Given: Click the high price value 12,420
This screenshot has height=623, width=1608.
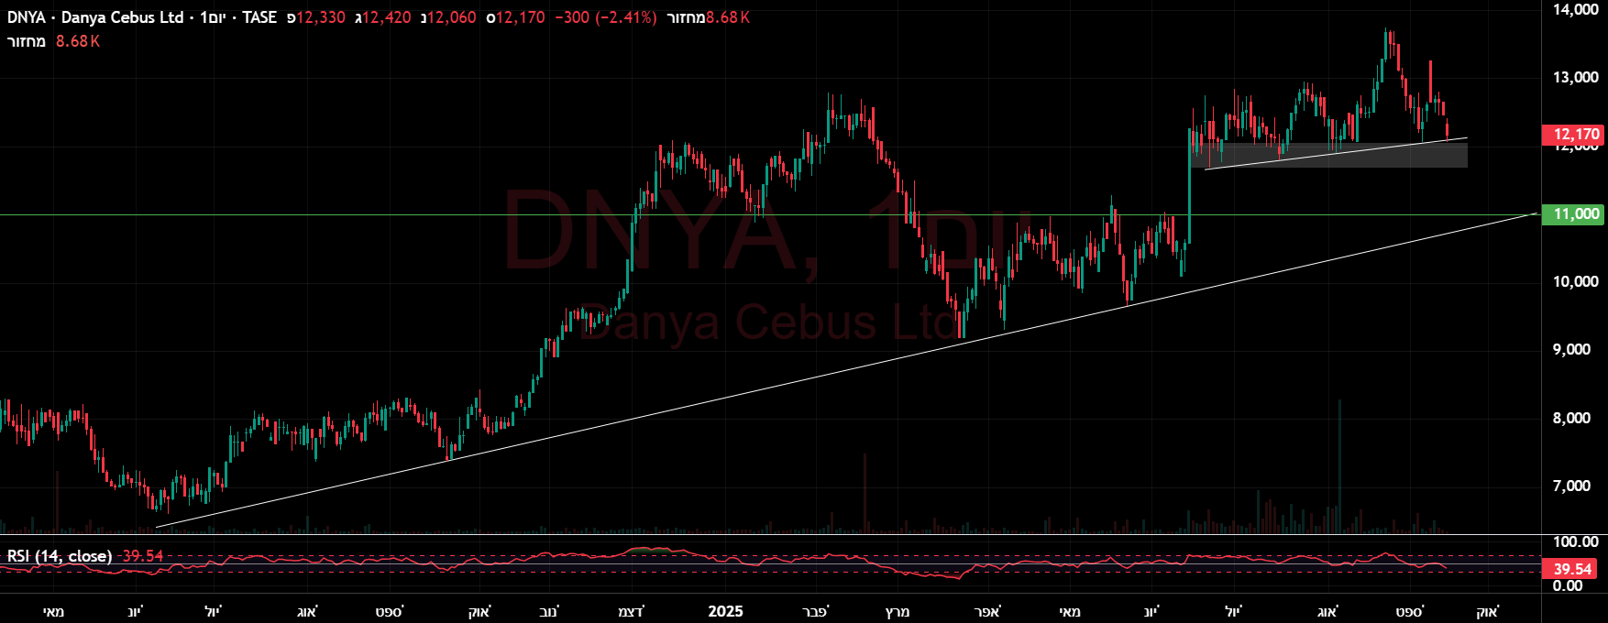Looking at the screenshot, I should click(x=387, y=17).
